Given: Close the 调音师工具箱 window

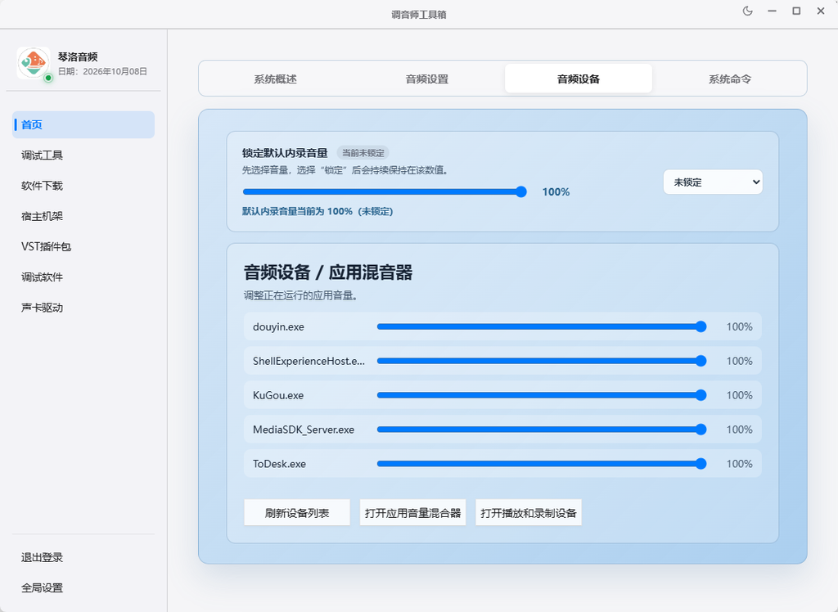Looking at the screenshot, I should 821,11.
